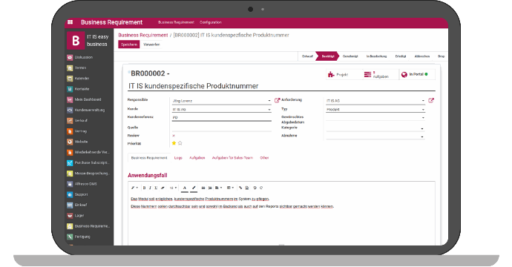This screenshot has height=267, width=512.
Task: Underline text using the editor toolbar
Action: click(x=156, y=188)
